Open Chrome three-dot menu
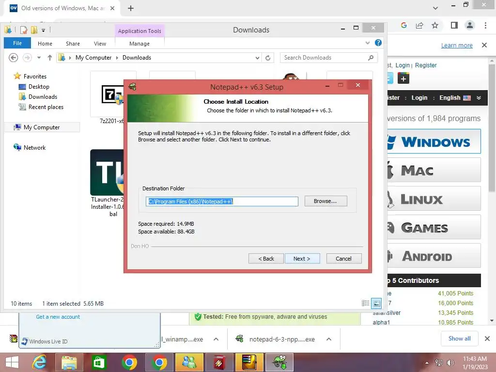Viewport: 496px width, 372px height. tap(485, 25)
